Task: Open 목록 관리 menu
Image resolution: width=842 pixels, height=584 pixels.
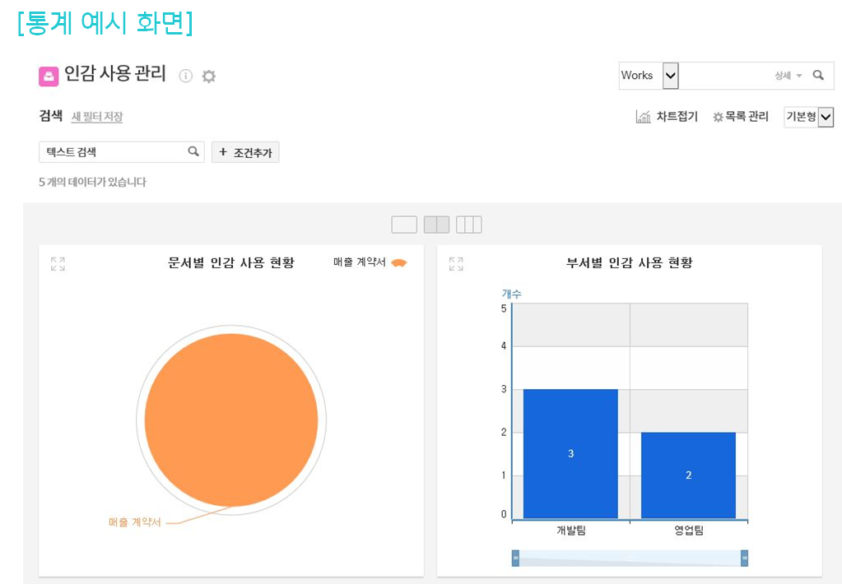Action: [741, 117]
